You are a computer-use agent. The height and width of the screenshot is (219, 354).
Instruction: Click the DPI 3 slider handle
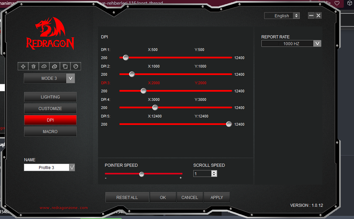pos(143,91)
